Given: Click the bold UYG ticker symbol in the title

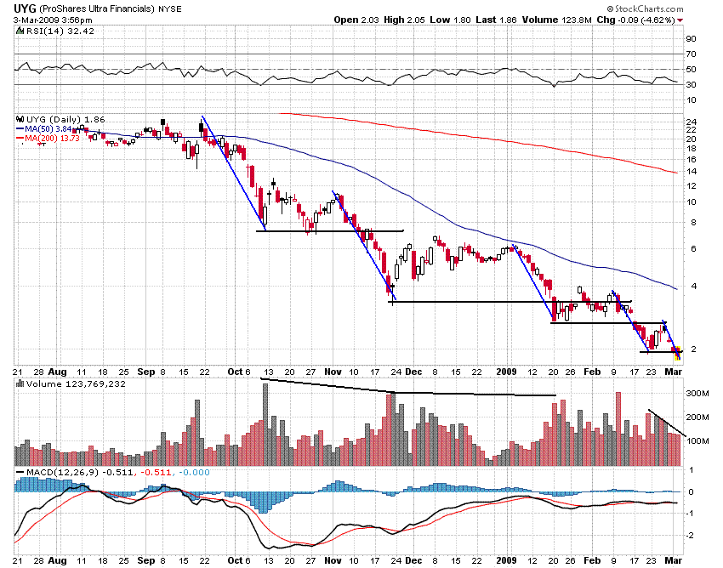Looking at the screenshot, I should coord(25,9).
